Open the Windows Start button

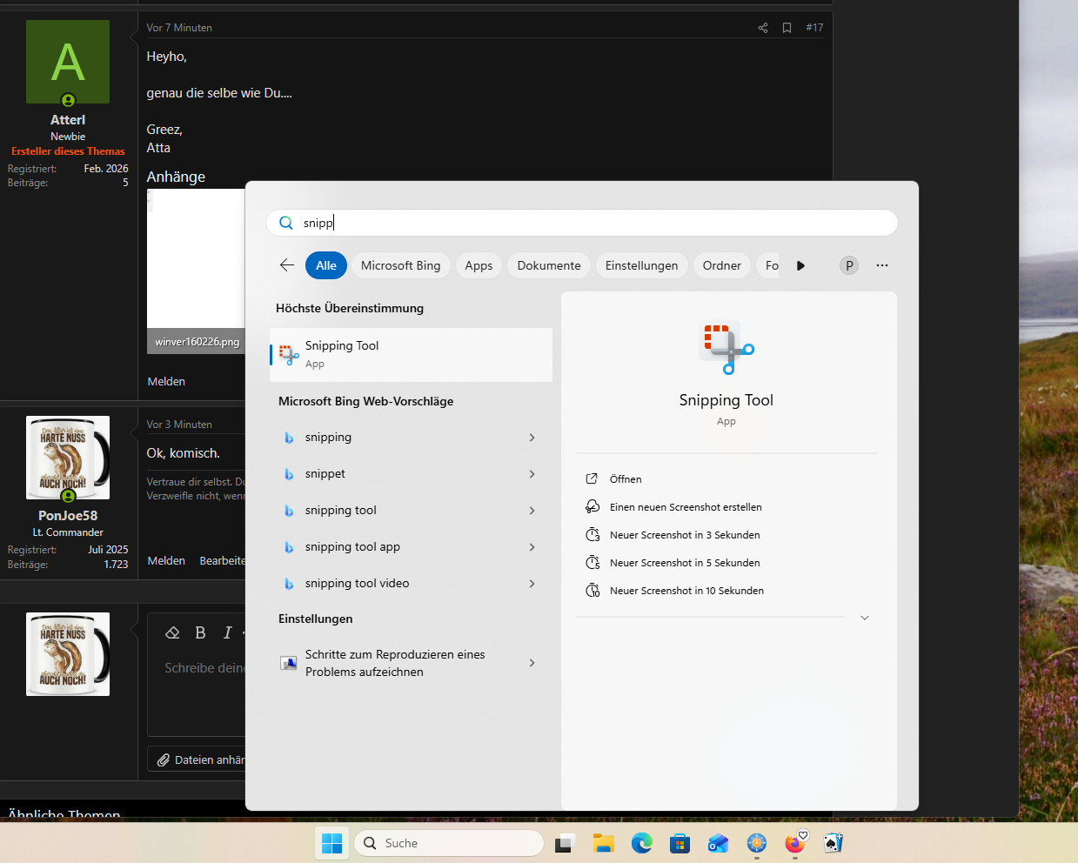pyautogui.click(x=331, y=843)
